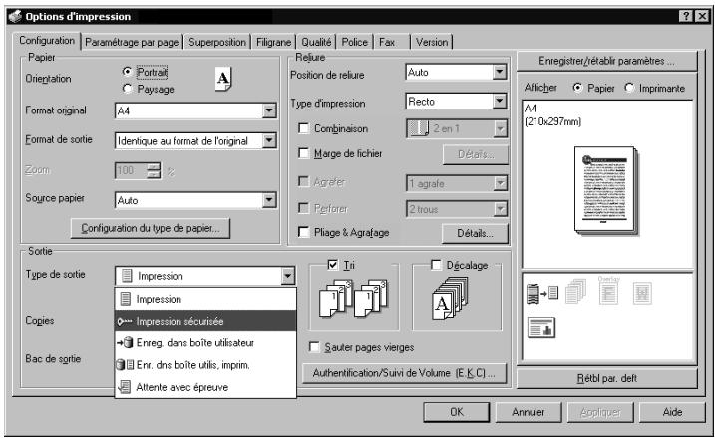The image size is (715, 440).
Task: Switch to Superposition tab
Action: 217,42
